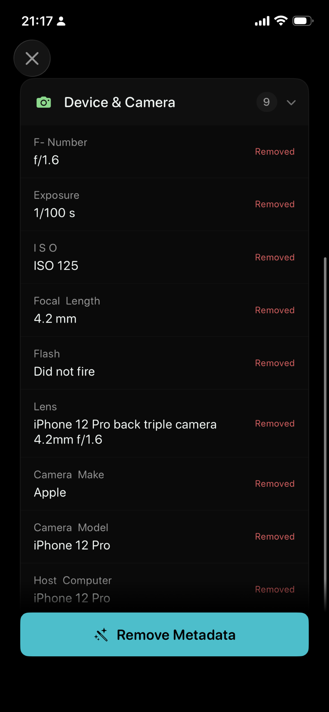Tap the magic wand icon
This screenshot has height=712, width=329.
tap(101, 635)
